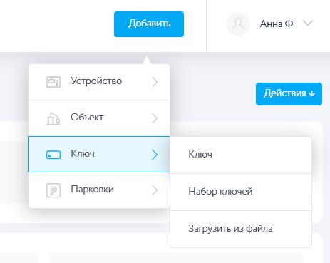The image size is (330, 263).
Task: Expand the Парковки submenu arrow
Action: [155, 190]
